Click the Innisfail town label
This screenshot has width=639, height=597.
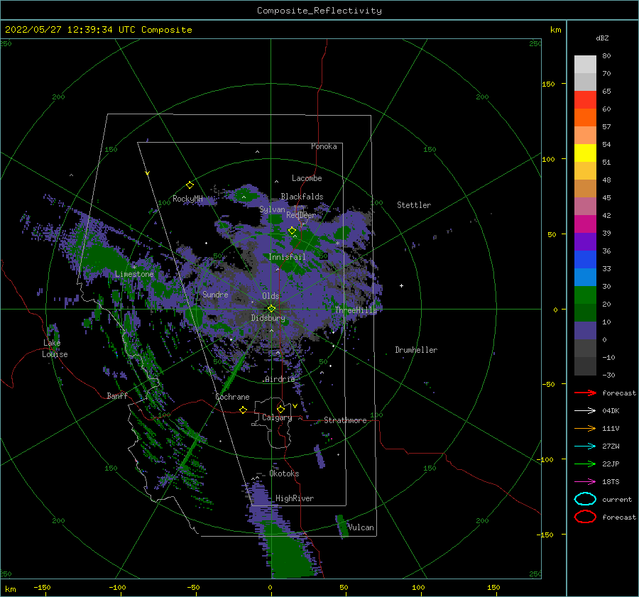[287, 257]
